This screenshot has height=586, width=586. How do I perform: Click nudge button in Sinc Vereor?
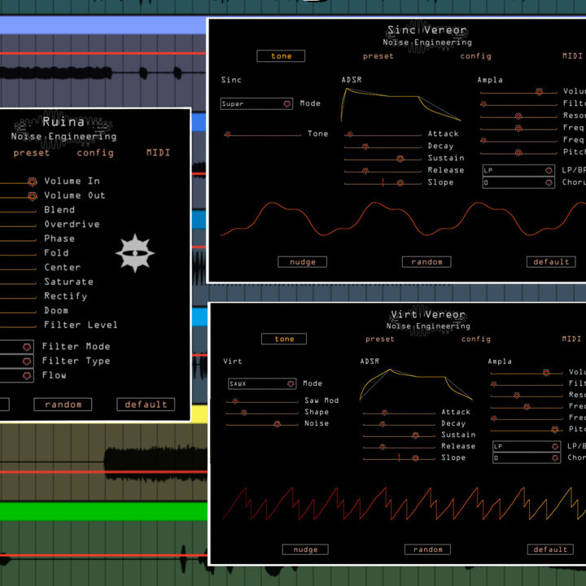pos(302,262)
